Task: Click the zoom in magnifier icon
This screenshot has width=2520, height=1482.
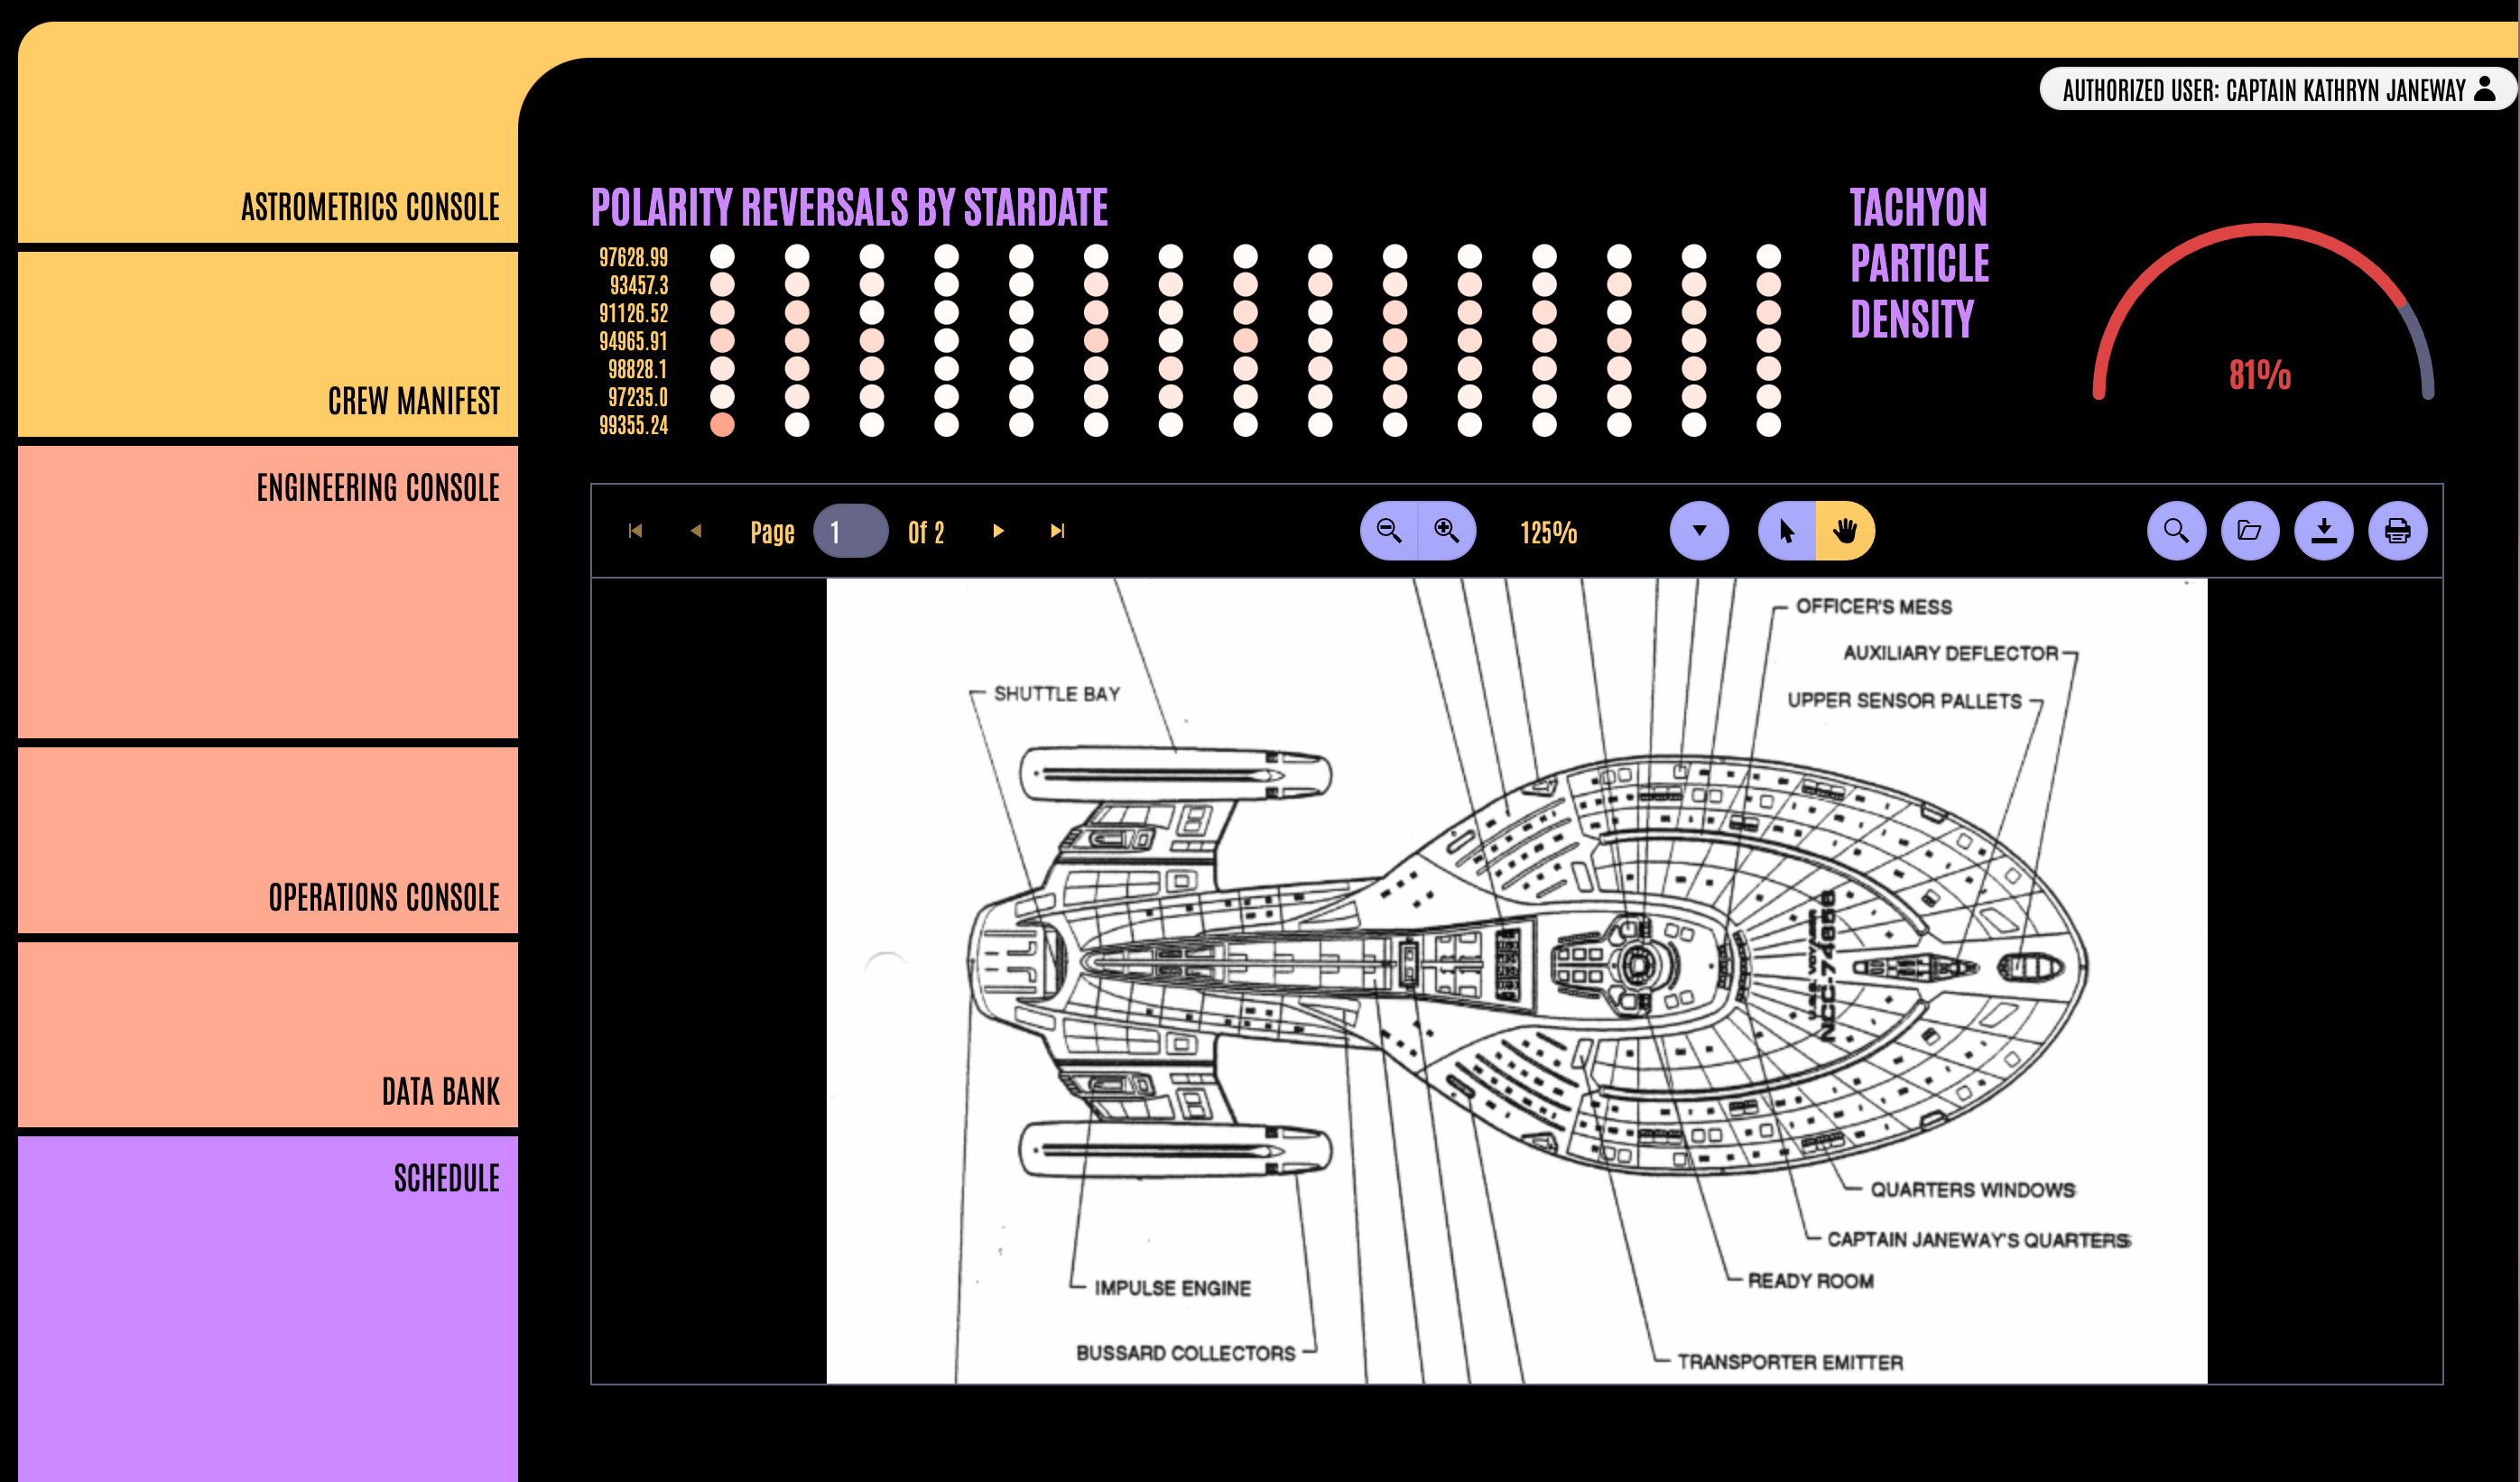Action: 1448,529
